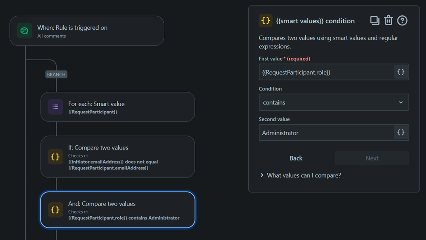Click the BRANCH label tag

point(56,74)
